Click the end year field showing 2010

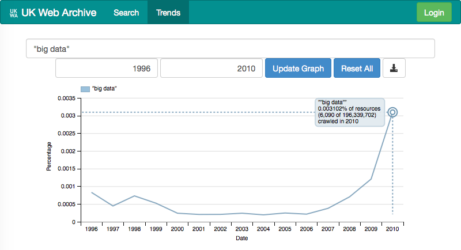pos(211,68)
